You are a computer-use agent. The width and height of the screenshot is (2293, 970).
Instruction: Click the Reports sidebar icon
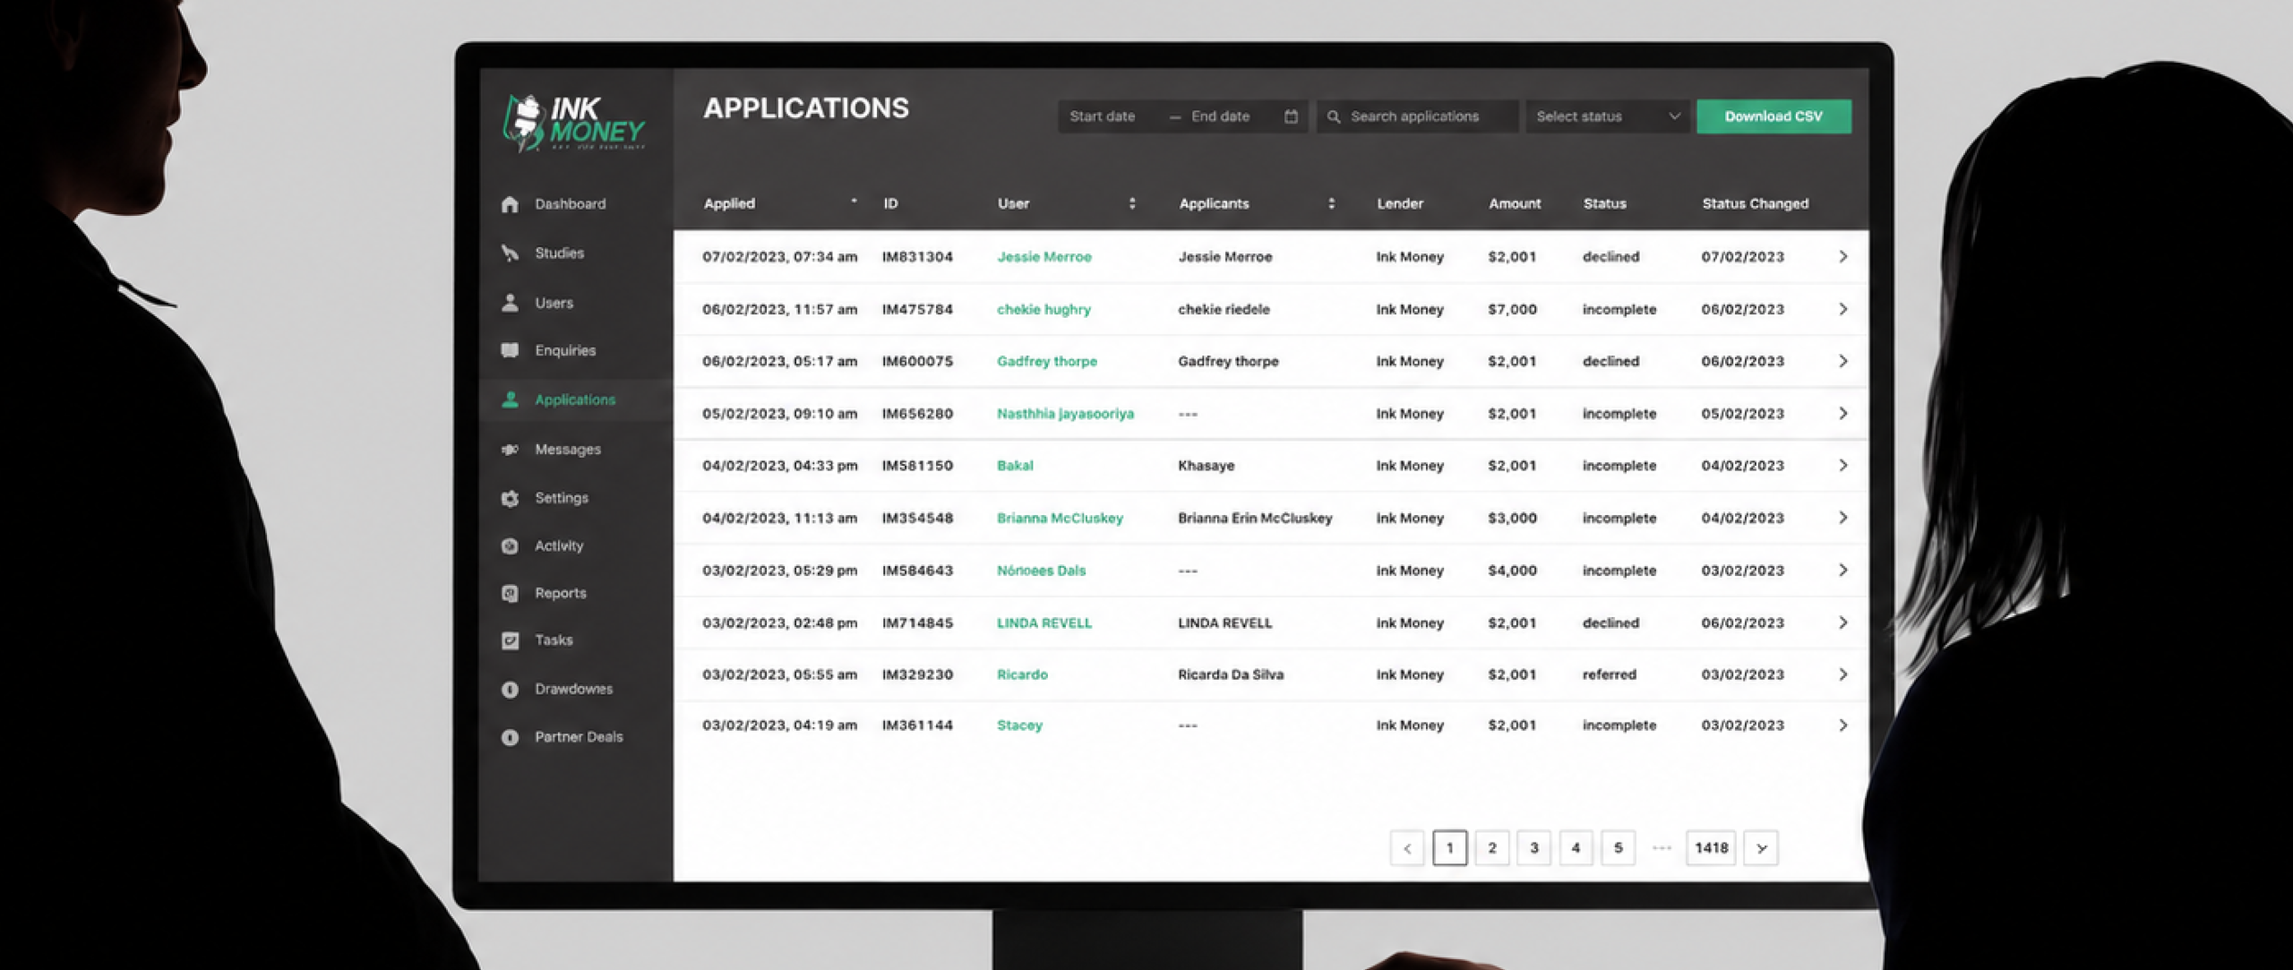510,593
